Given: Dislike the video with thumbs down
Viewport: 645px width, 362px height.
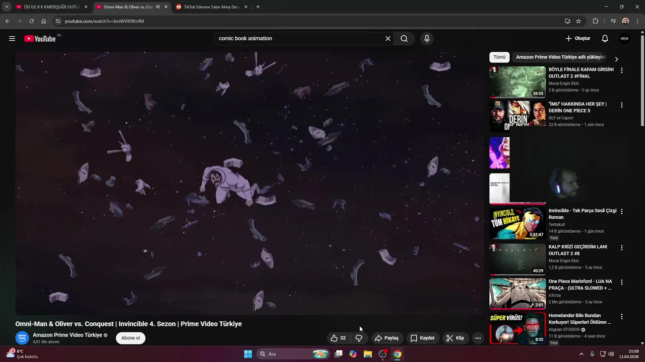Looking at the screenshot, I should 359,338.
